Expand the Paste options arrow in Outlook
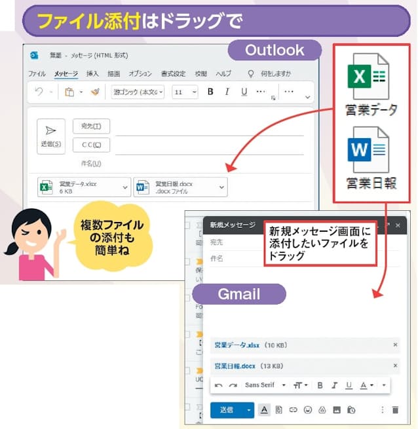The width and height of the screenshot is (418, 429). [81, 92]
